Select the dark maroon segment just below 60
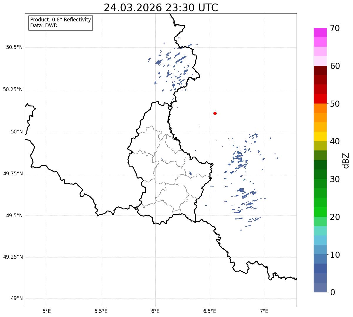The height and width of the screenshot is (317, 353). point(320,70)
